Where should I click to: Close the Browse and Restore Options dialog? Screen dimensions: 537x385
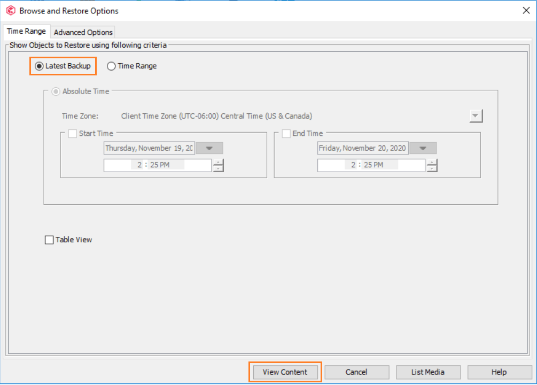coord(524,10)
